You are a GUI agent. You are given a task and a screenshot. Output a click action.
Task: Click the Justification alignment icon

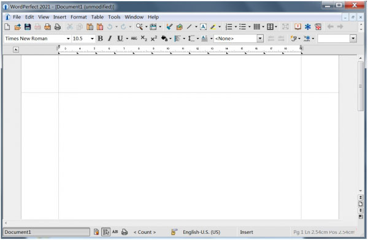(x=178, y=39)
